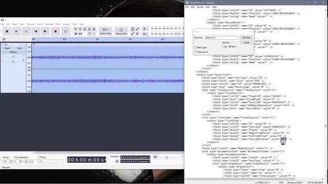Click time signature numerator stepper

[20, 162]
